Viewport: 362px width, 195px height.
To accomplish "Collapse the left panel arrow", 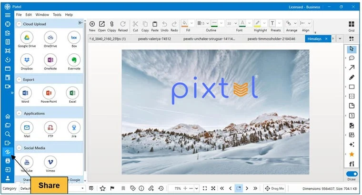I will tap(80, 22).
